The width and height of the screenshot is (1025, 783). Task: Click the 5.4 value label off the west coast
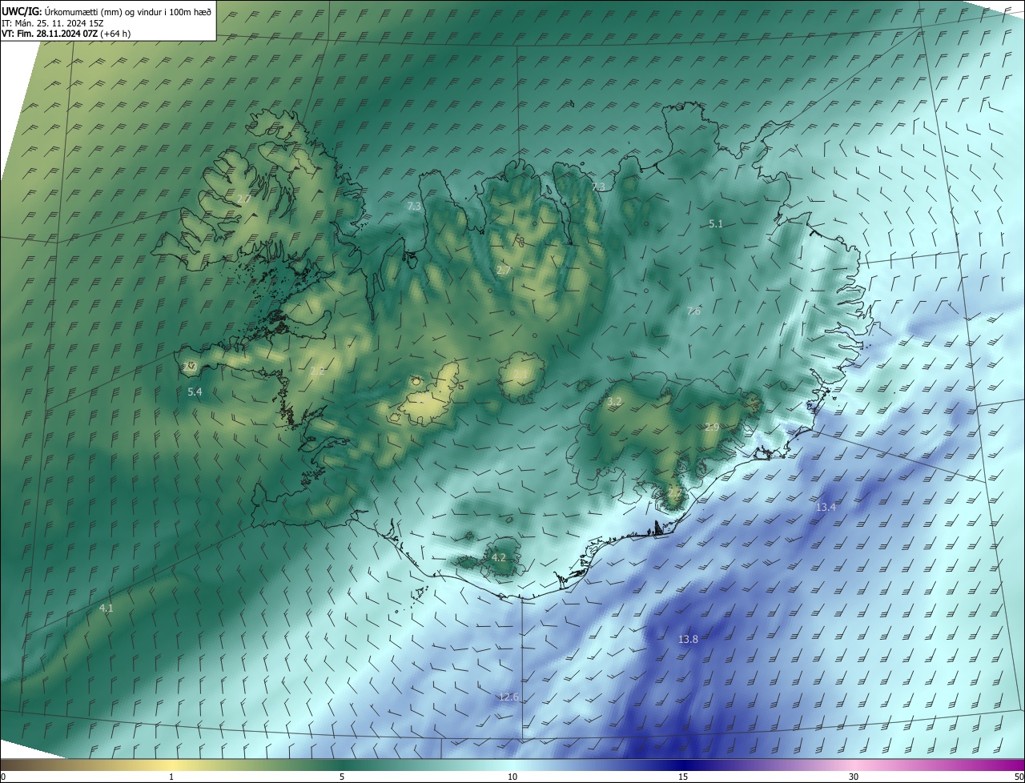click(x=195, y=391)
